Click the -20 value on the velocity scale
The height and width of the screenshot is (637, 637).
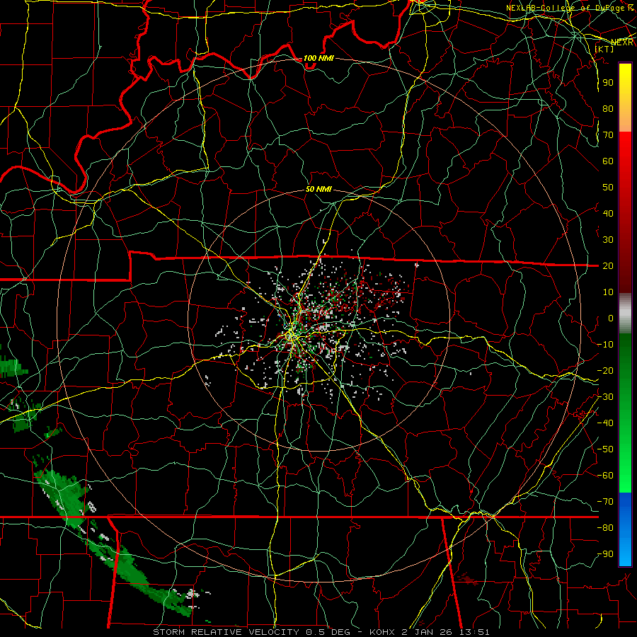click(x=605, y=371)
